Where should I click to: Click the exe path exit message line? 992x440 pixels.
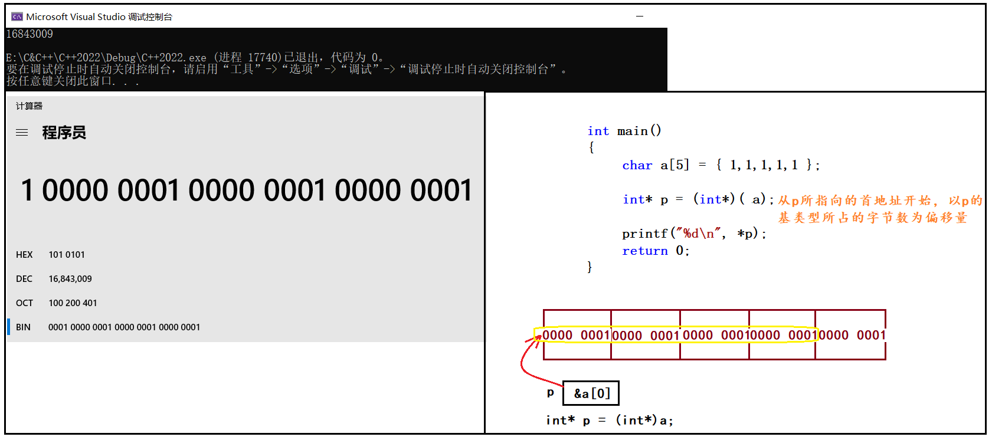click(195, 57)
